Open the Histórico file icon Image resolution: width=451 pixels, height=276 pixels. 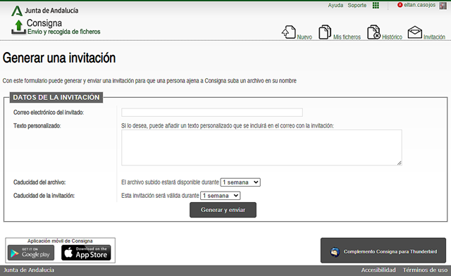(x=373, y=32)
